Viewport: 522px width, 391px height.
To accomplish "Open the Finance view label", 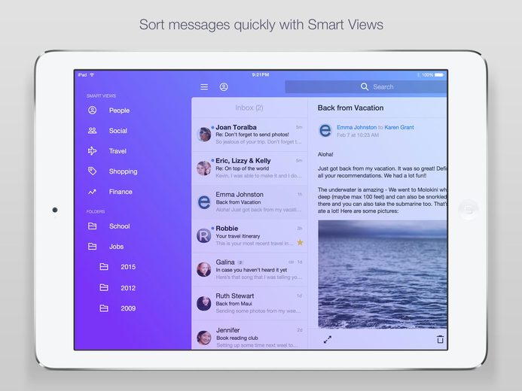I will [x=121, y=192].
